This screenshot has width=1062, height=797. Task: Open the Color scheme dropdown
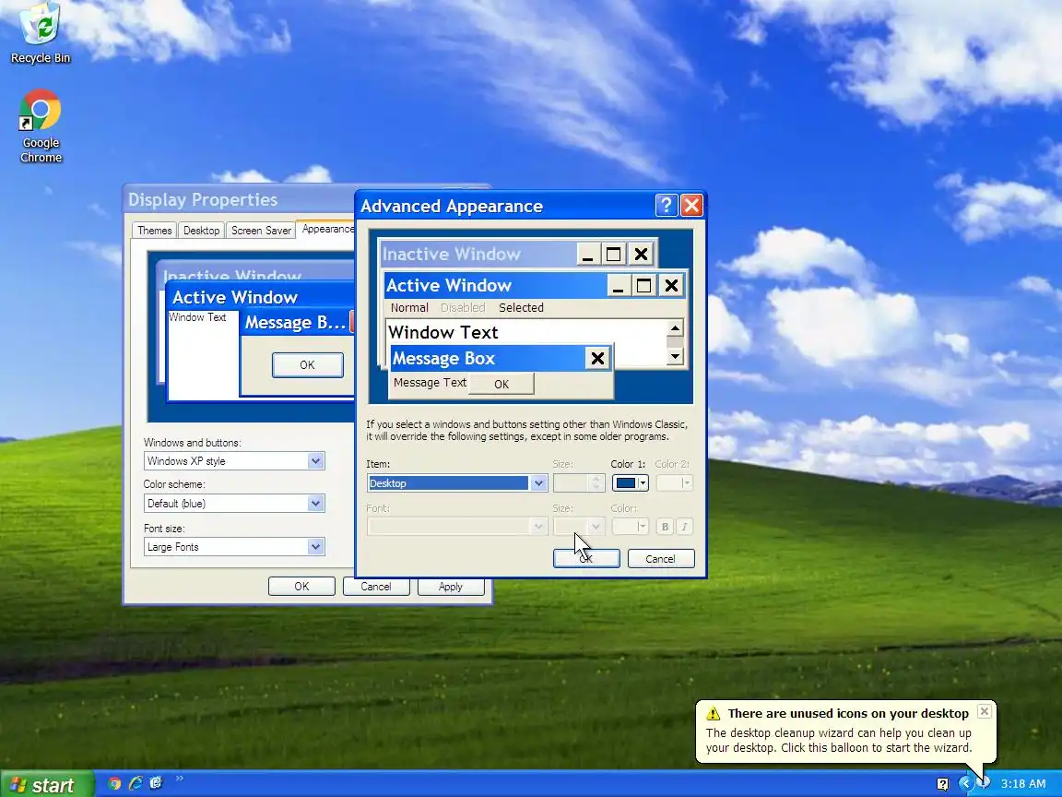tap(234, 503)
